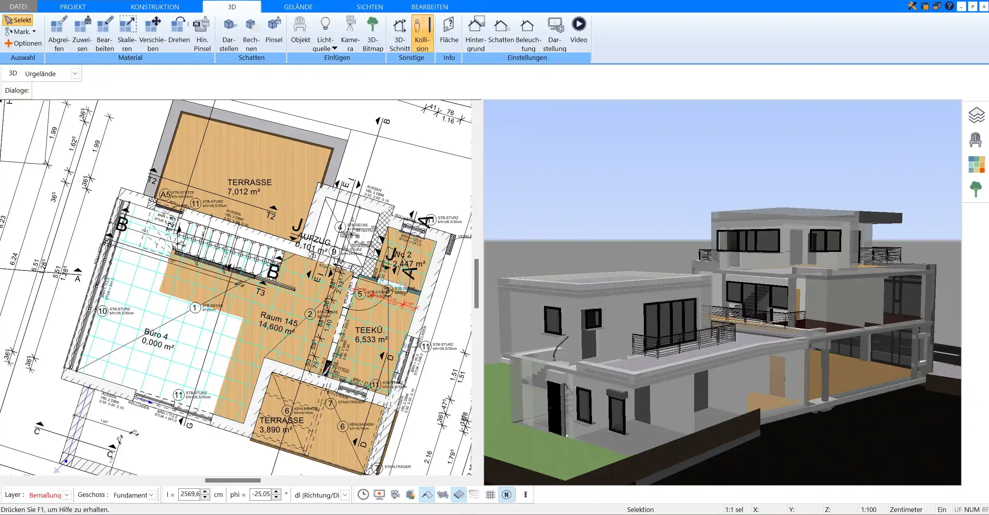Choose the Zuweisen material tool
The width and height of the screenshot is (989, 515).
[82, 34]
